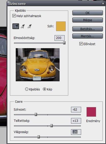Toggle the Helyi színhalmazok checkbox
This screenshot has width=106, height=144.
[14, 16]
